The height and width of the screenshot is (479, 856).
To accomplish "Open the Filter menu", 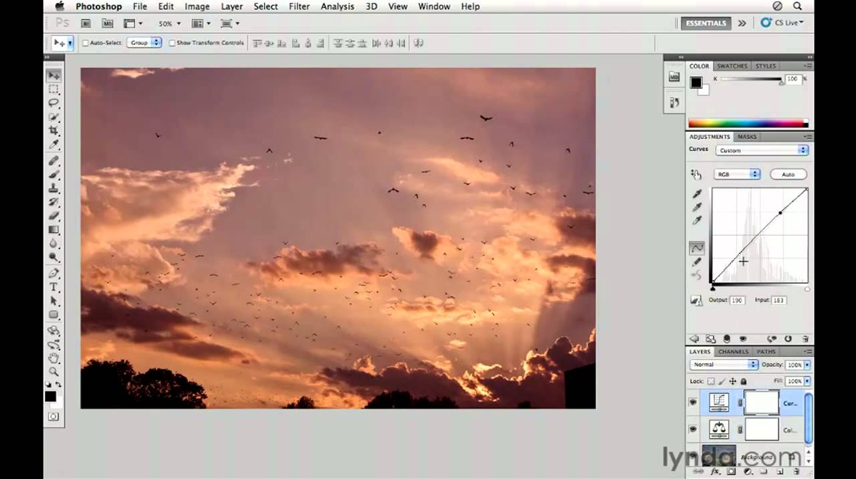I will pos(299,7).
